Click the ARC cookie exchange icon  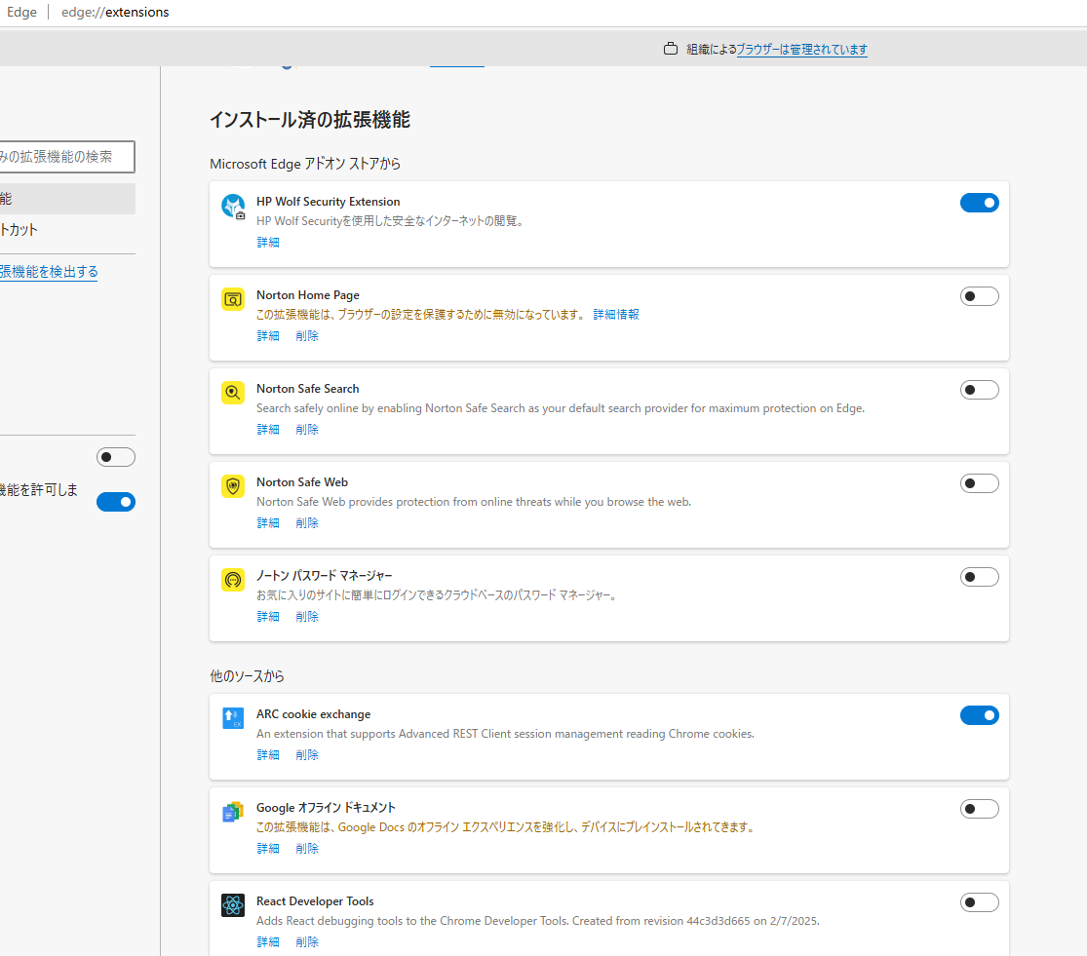pos(233,718)
